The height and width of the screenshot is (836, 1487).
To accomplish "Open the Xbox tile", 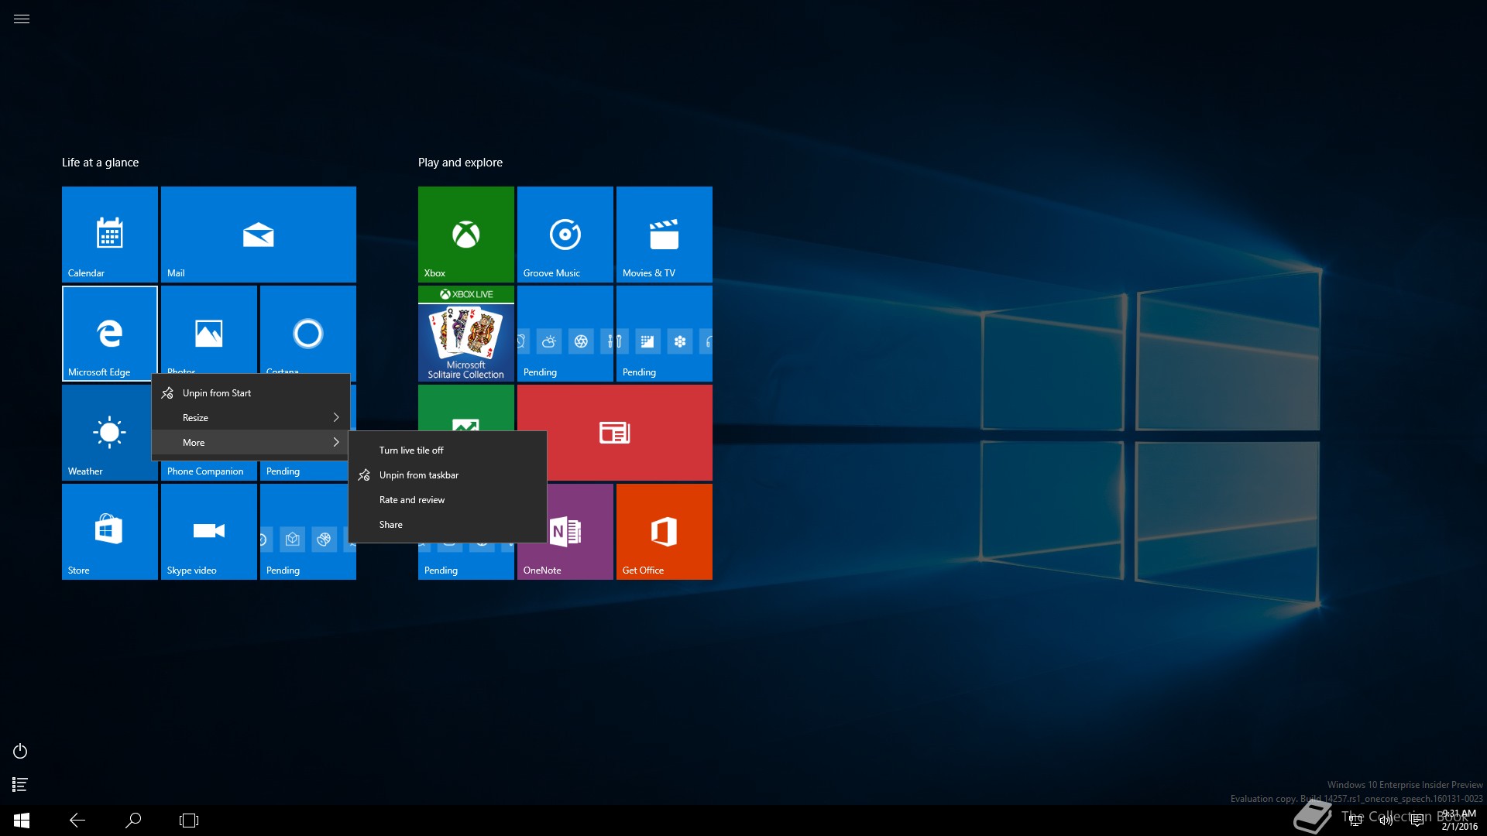I will coord(466,234).
